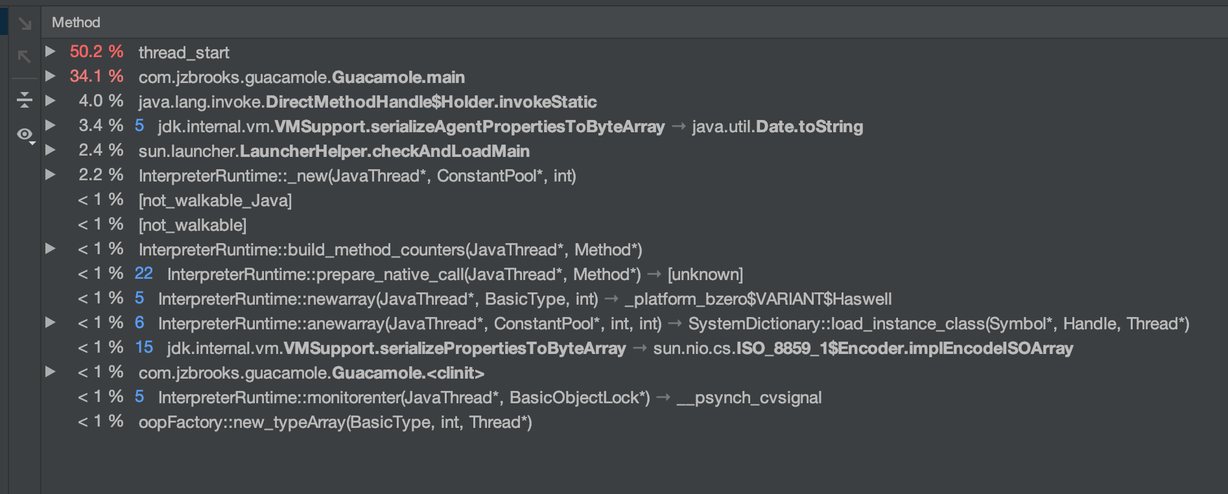Expand the Guacamole.<clinit> row

pyautogui.click(x=50, y=371)
